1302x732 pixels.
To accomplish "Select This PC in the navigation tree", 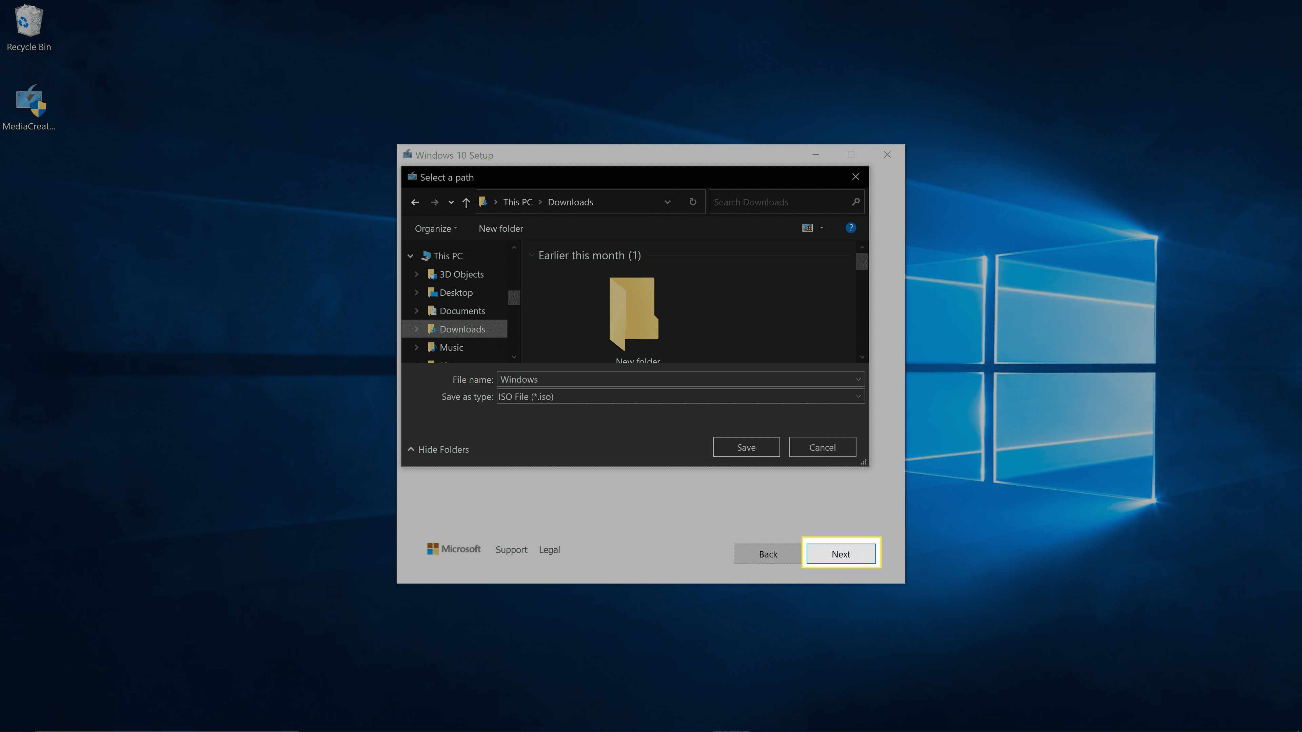I will 448,256.
